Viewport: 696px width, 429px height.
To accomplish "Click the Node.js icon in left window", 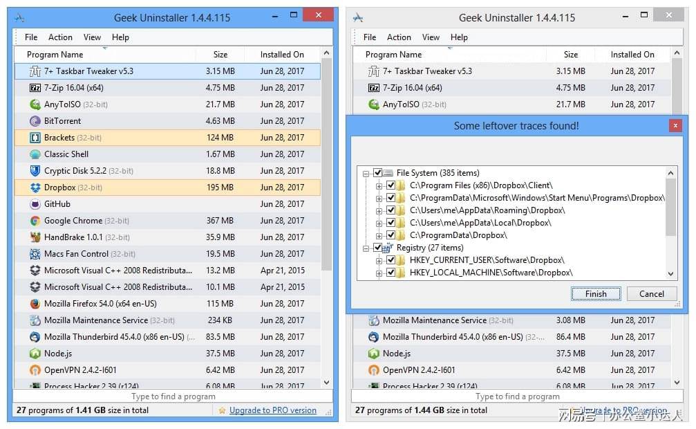I will [35, 354].
